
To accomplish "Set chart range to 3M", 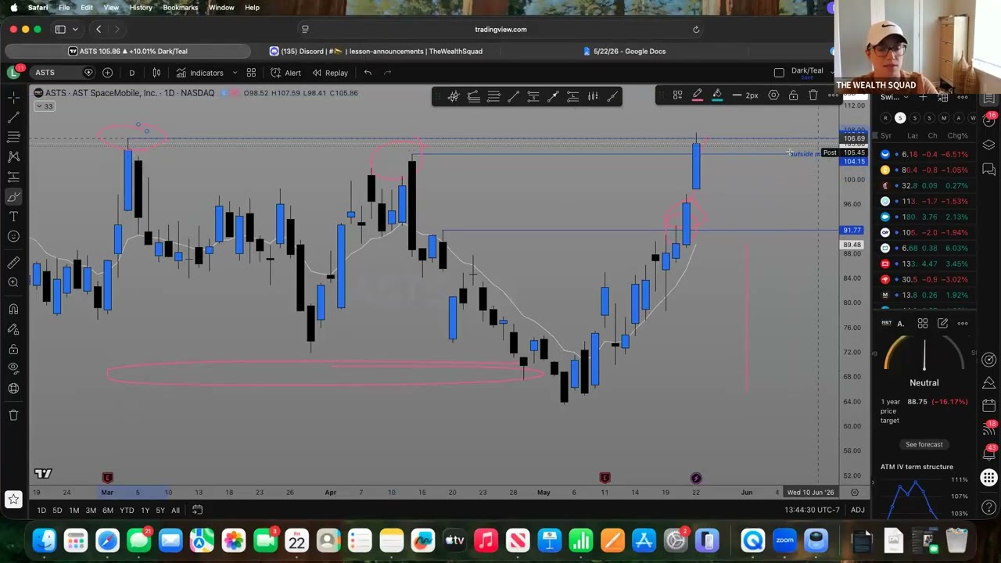I will 91,511.
